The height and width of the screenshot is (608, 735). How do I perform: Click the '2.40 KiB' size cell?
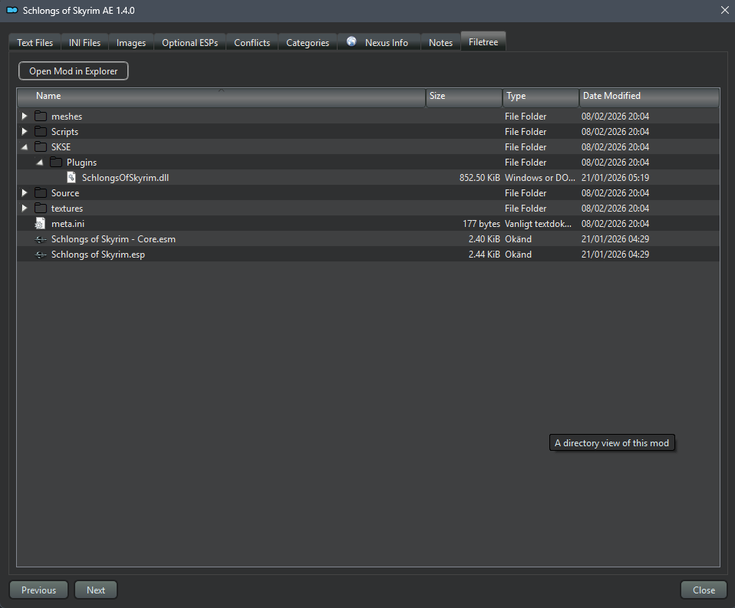[x=484, y=239]
